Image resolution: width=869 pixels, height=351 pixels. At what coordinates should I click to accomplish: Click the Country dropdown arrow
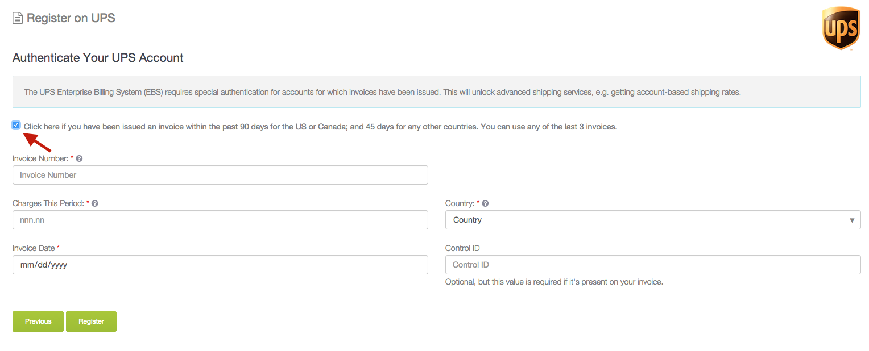coord(852,220)
